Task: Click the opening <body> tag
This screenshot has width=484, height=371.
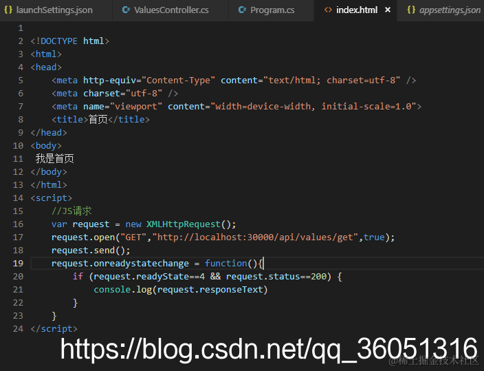Action: coord(46,146)
